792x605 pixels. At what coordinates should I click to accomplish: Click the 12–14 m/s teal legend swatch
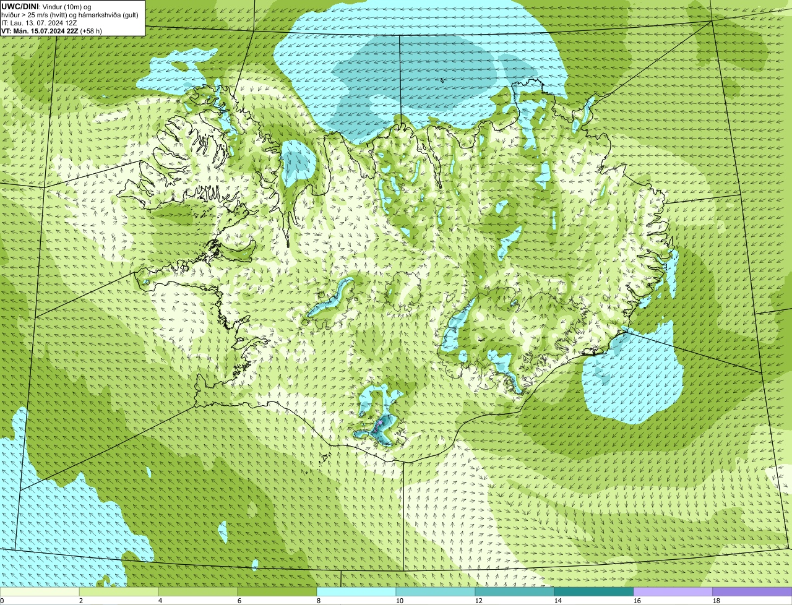tap(515, 592)
